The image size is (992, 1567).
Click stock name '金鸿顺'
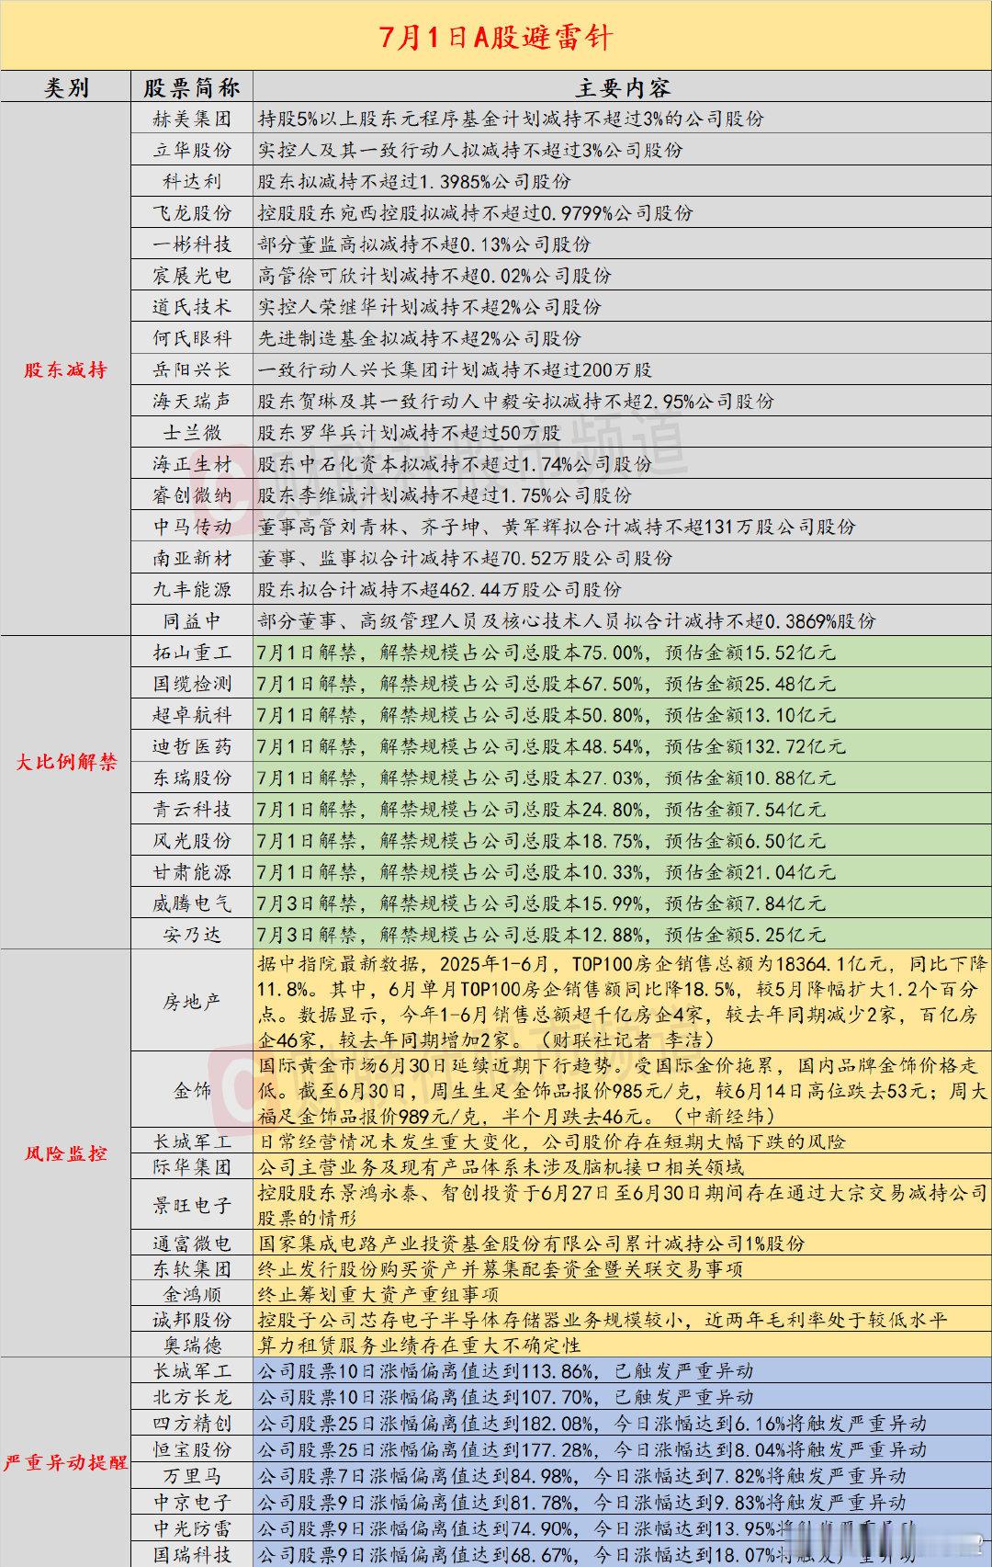192,1294
